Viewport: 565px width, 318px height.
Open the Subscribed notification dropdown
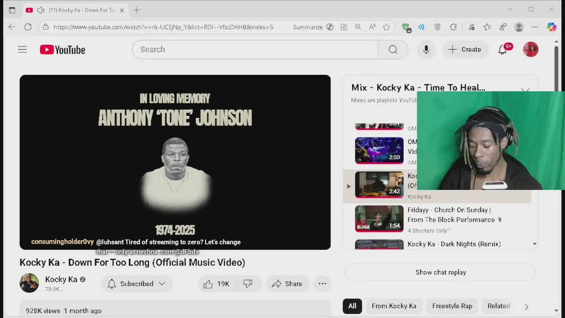tap(136, 284)
